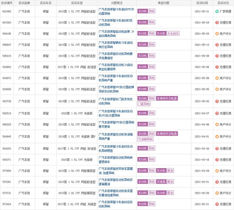
Task: Click the 投诉时间 column header
Action: [202, 3]
